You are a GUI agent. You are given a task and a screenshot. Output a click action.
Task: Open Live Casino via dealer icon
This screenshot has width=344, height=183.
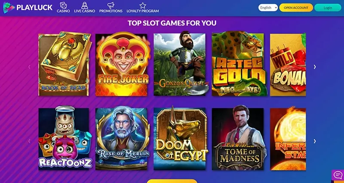point(84,5)
